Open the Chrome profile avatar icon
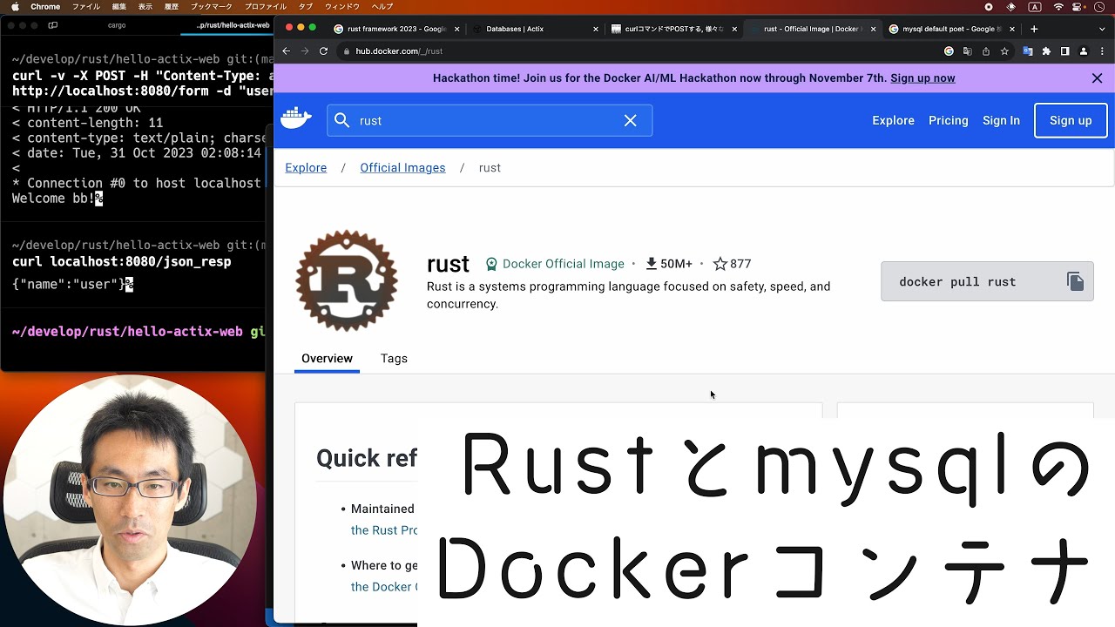The image size is (1115, 627). 1083,51
